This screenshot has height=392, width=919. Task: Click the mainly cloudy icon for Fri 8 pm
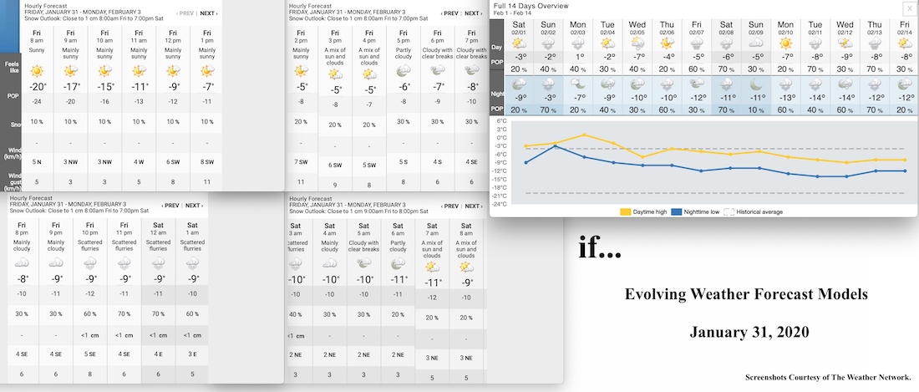pos(22,263)
